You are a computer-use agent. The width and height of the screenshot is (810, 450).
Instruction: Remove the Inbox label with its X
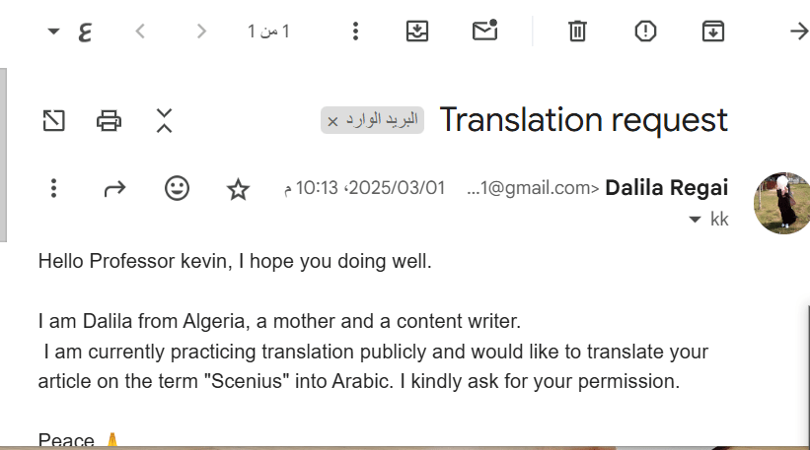(x=332, y=121)
